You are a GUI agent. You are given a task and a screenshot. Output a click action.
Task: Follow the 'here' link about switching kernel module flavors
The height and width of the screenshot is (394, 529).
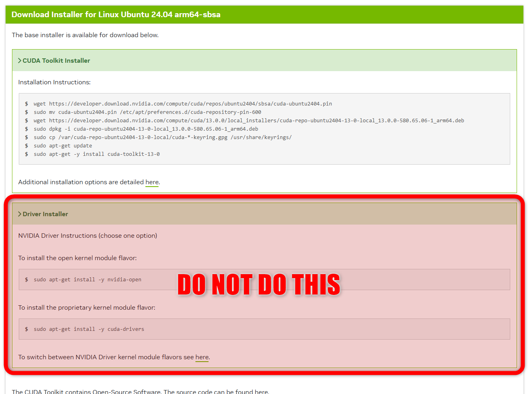click(x=202, y=357)
